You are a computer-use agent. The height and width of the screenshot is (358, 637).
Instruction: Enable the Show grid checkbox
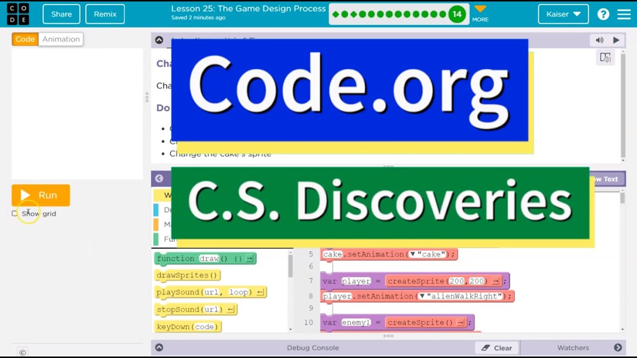tap(14, 213)
